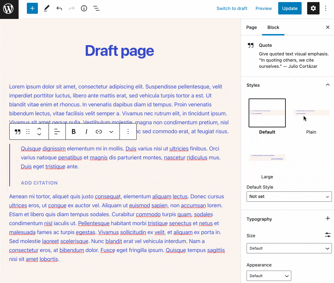Click the Update button
The image size is (334, 283).
[x=290, y=9]
